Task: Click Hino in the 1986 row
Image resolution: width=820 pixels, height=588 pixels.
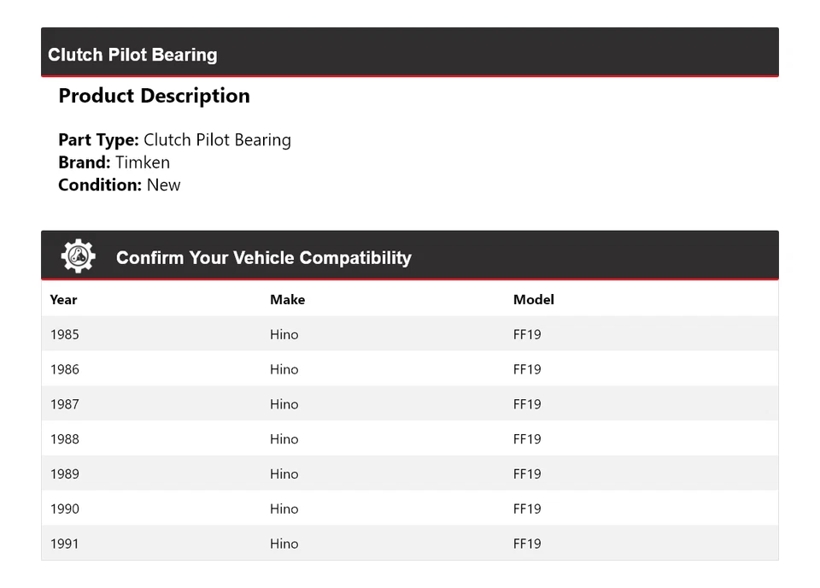Action: point(284,369)
